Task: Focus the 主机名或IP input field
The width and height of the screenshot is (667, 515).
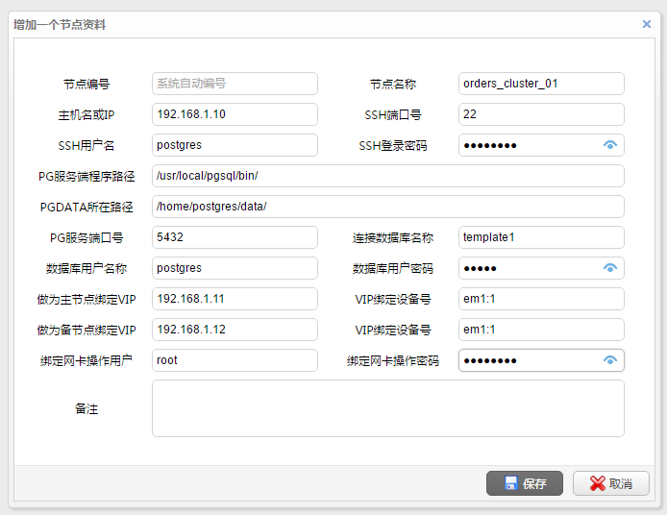Action: [x=235, y=114]
